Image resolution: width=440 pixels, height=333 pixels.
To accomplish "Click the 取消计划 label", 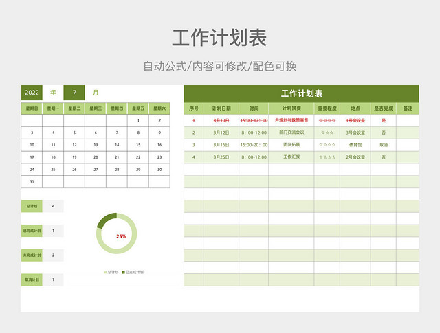I will pyautogui.click(x=32, y=279).
